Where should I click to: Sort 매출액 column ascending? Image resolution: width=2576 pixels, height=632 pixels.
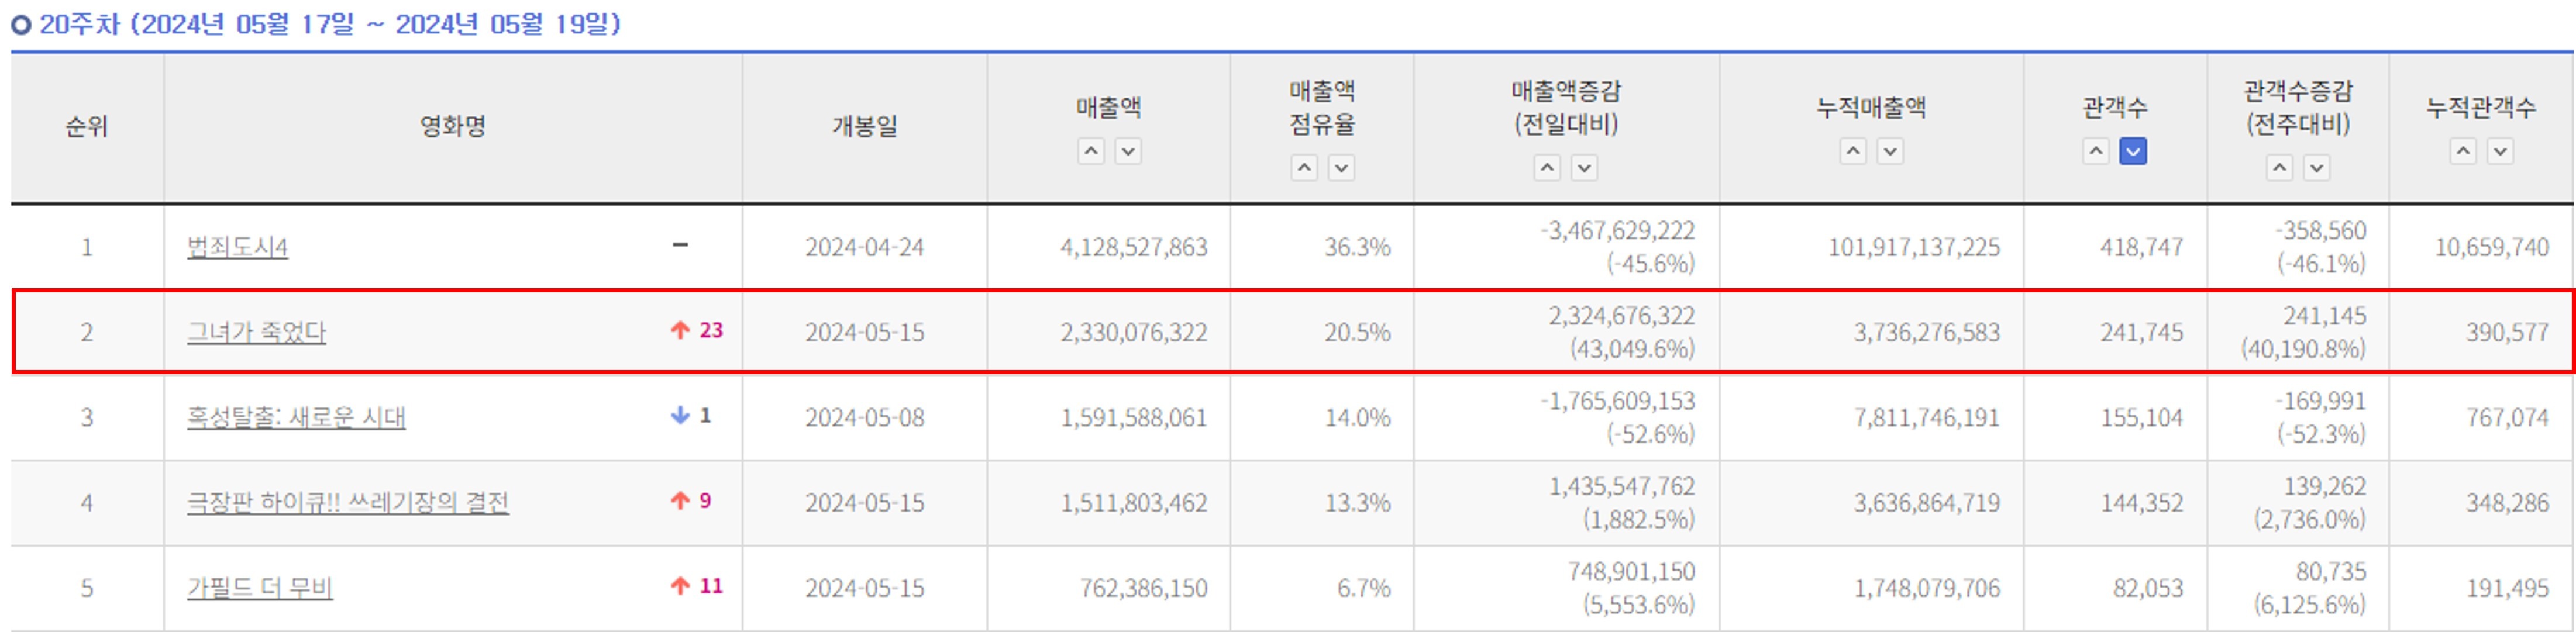click(x=1091, y=152)
